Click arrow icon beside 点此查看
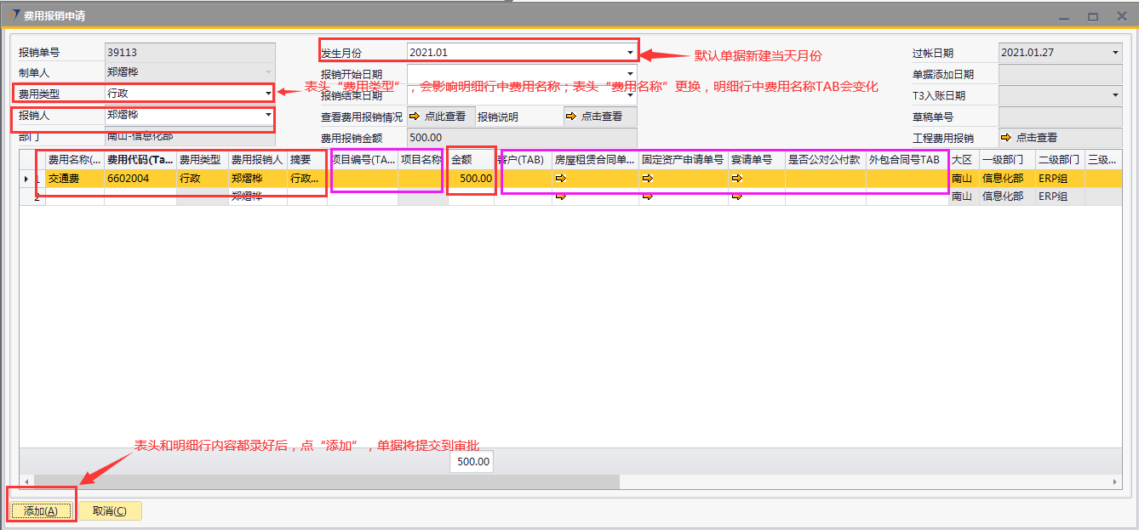 415,117
